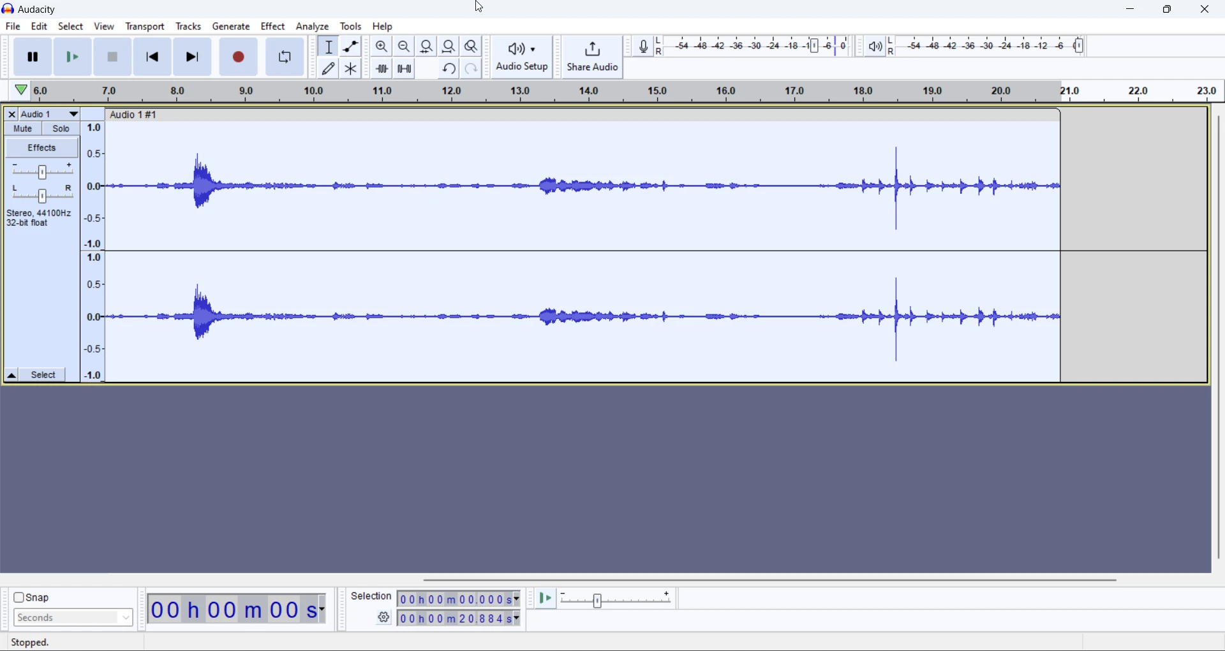Trim audio outside selection

click(x=382, y=69)
